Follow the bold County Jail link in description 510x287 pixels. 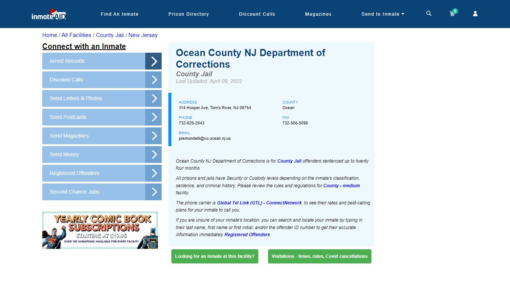289,161
